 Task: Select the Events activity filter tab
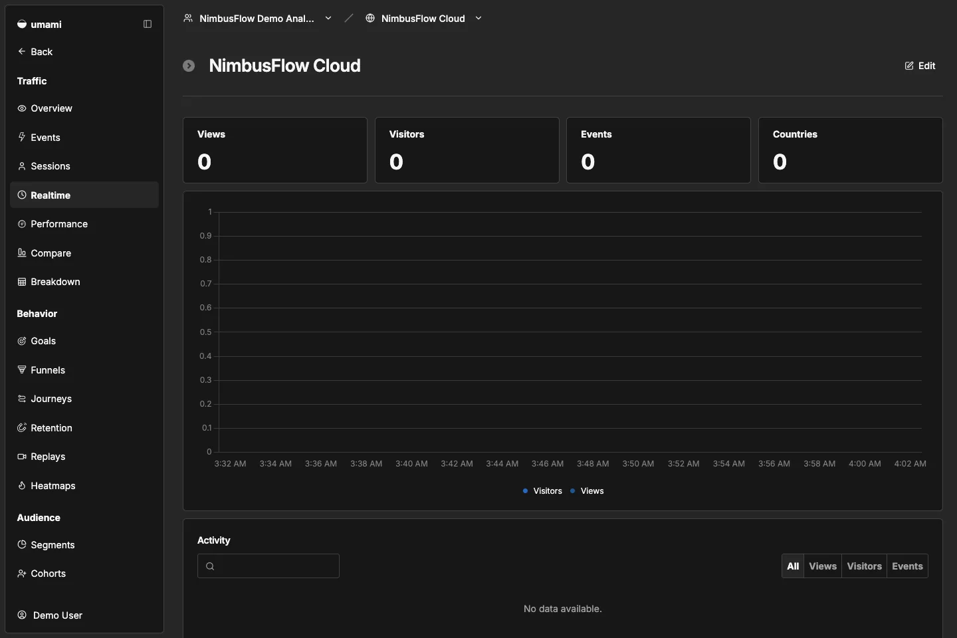click(907, 566)
